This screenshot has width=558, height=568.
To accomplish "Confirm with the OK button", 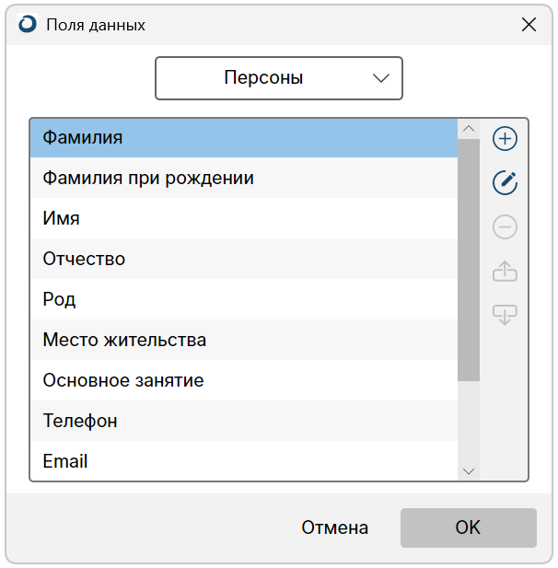I will tap(468, 527).
